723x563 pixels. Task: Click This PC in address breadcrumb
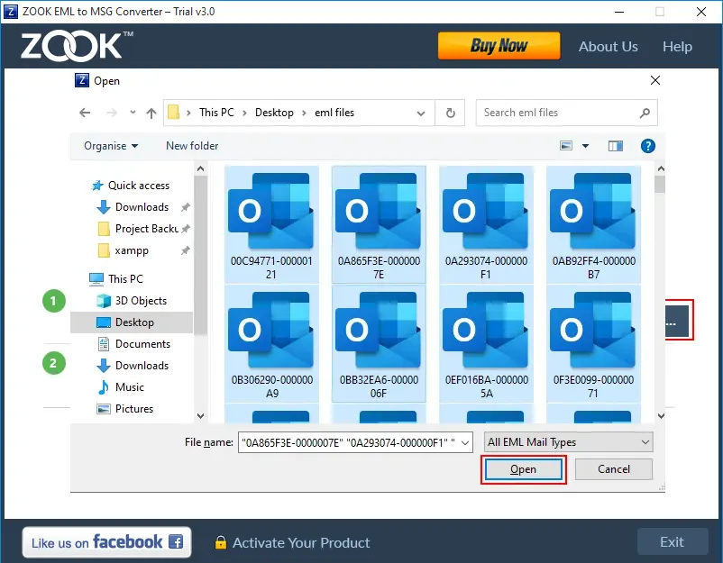tap(216, 113)
